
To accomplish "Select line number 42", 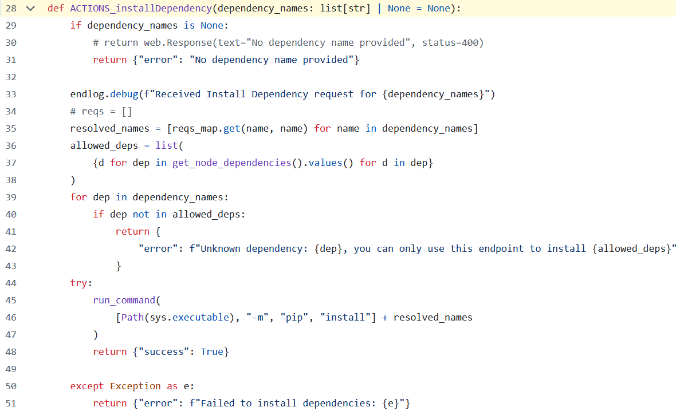I will tap(11, 248).
